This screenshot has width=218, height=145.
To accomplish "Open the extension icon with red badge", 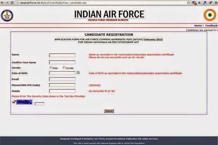I will pyautogui.click(x=194, y=3).
